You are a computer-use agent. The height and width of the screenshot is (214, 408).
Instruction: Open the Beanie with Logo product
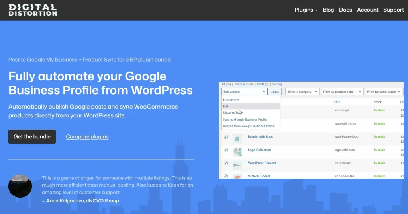pyautogui.click(x=260, y=136)
